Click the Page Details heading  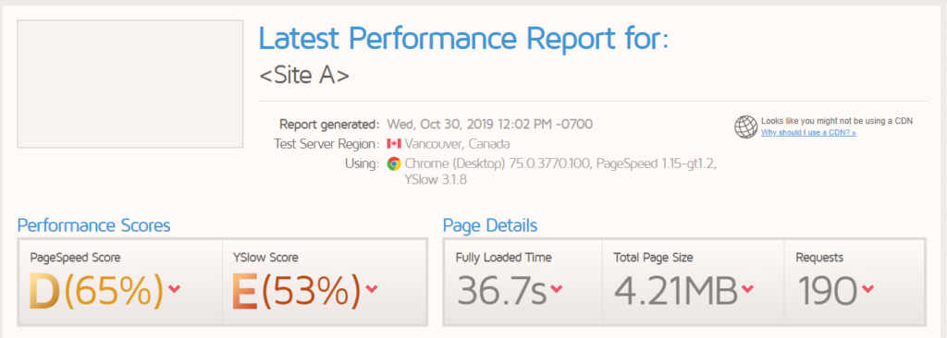tap(490, 225)
